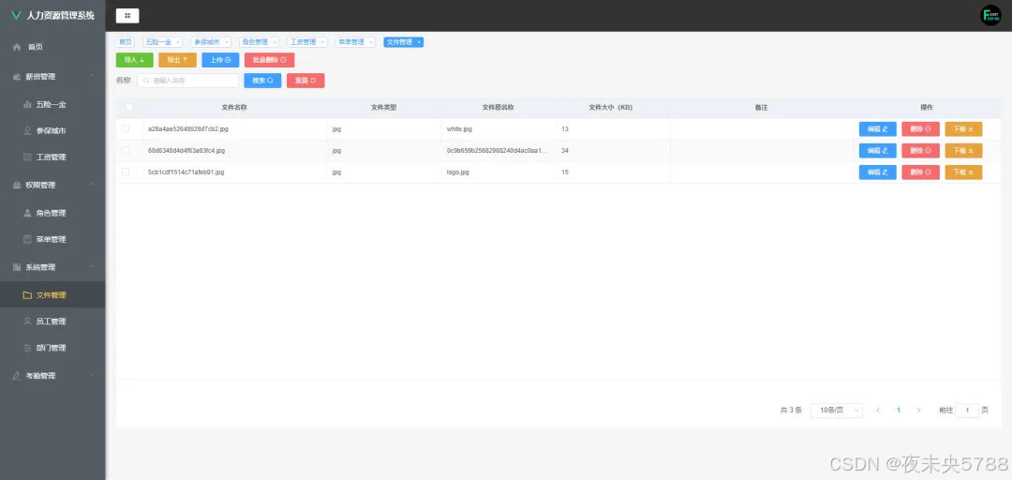
Task: Open 角色管理 via its sidebar person icon
Action: point(27,213)
